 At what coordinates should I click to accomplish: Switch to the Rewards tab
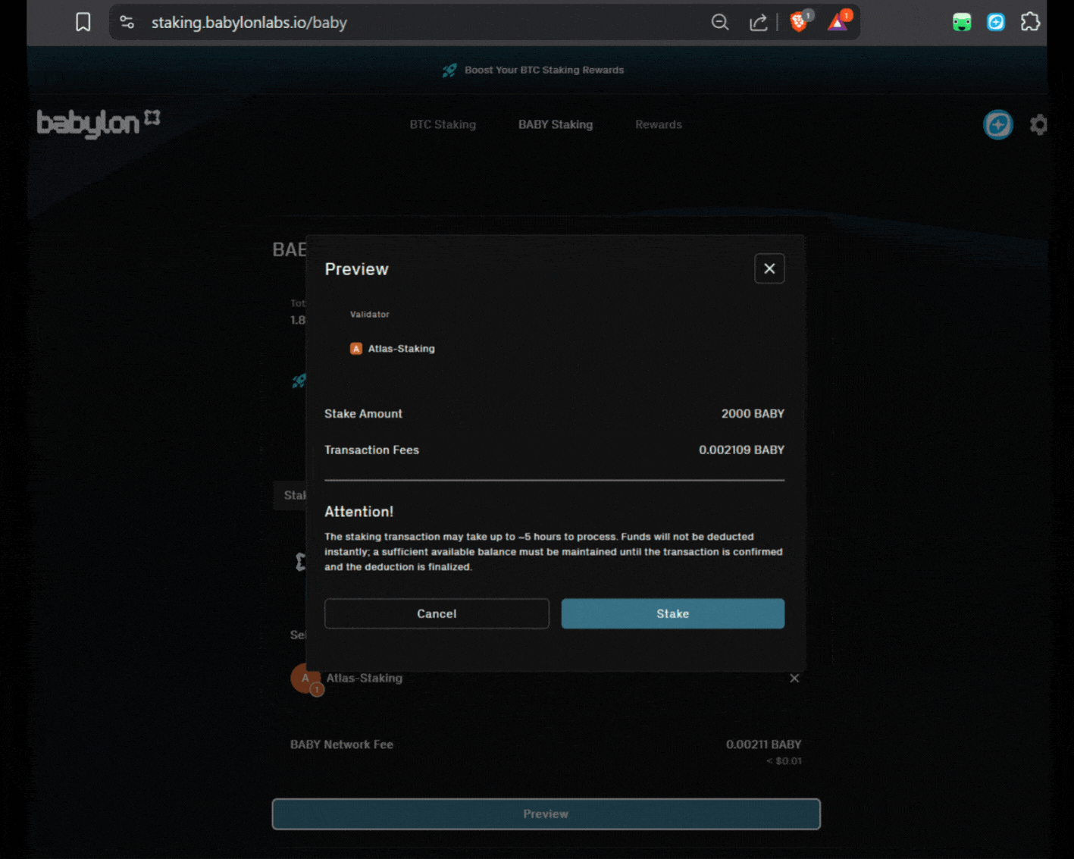coord(658,124)
